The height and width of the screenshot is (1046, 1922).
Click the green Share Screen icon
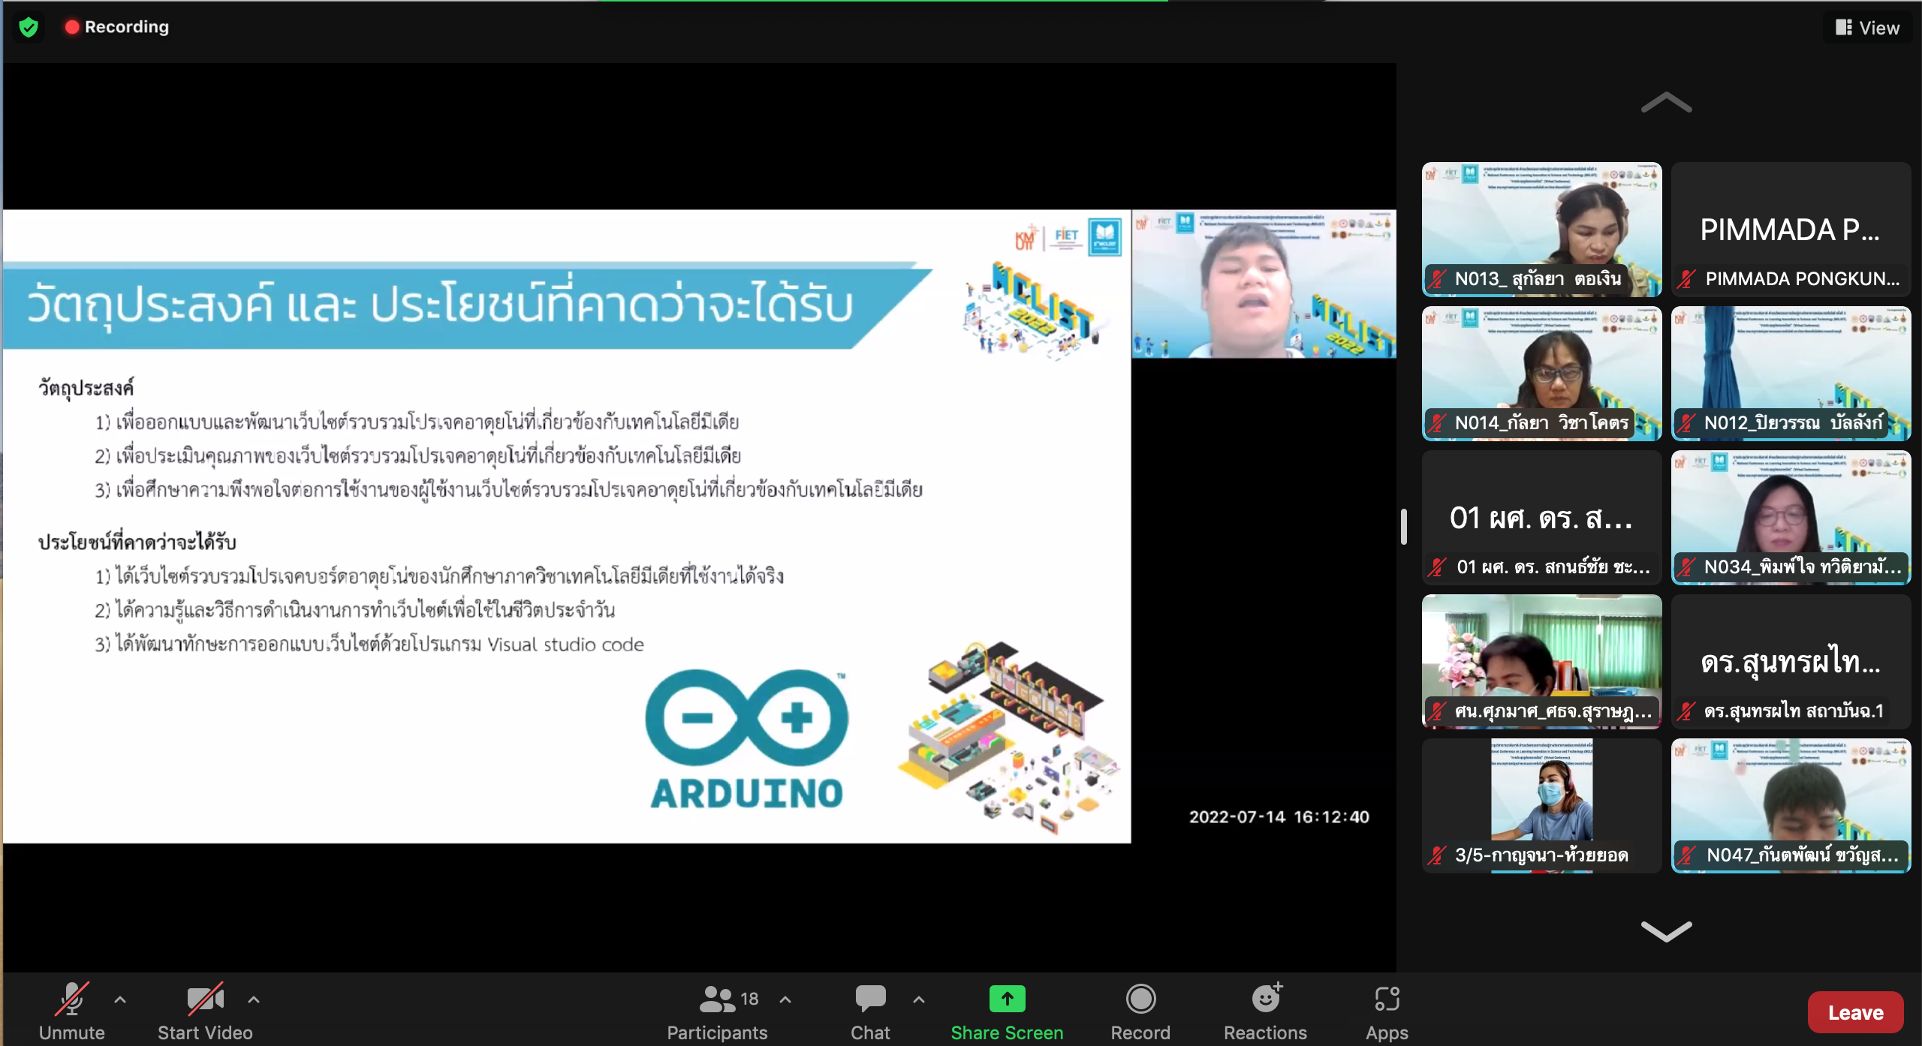(1006, 999)
